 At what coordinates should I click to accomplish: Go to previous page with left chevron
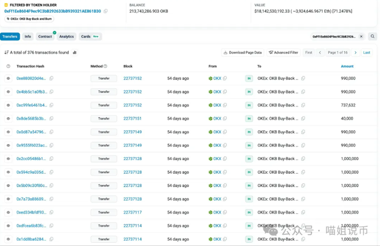coord(320,53)
